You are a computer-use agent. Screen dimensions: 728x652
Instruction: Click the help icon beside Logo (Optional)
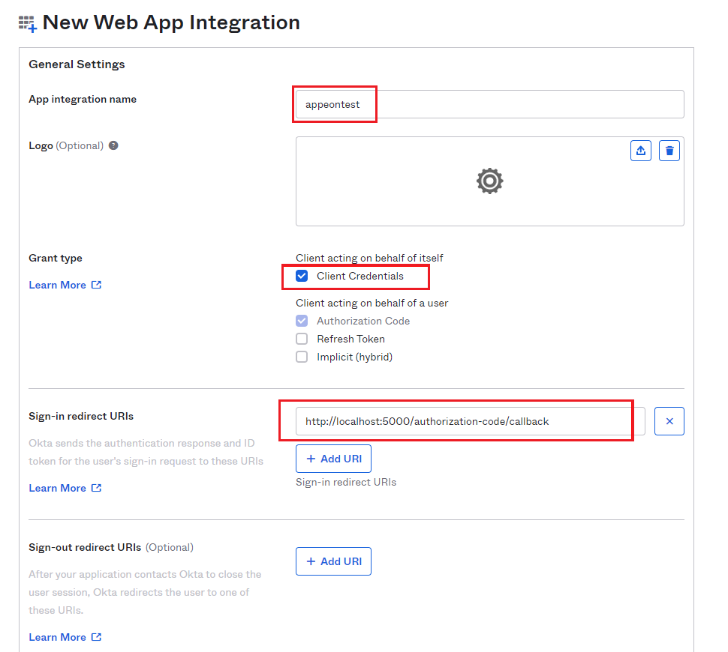[113, 145]
